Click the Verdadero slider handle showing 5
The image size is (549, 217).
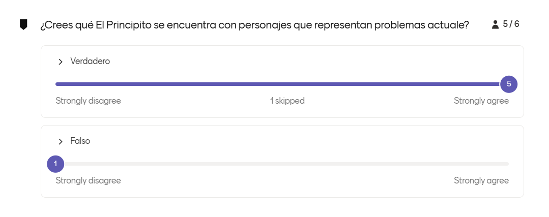click(508, 84)
